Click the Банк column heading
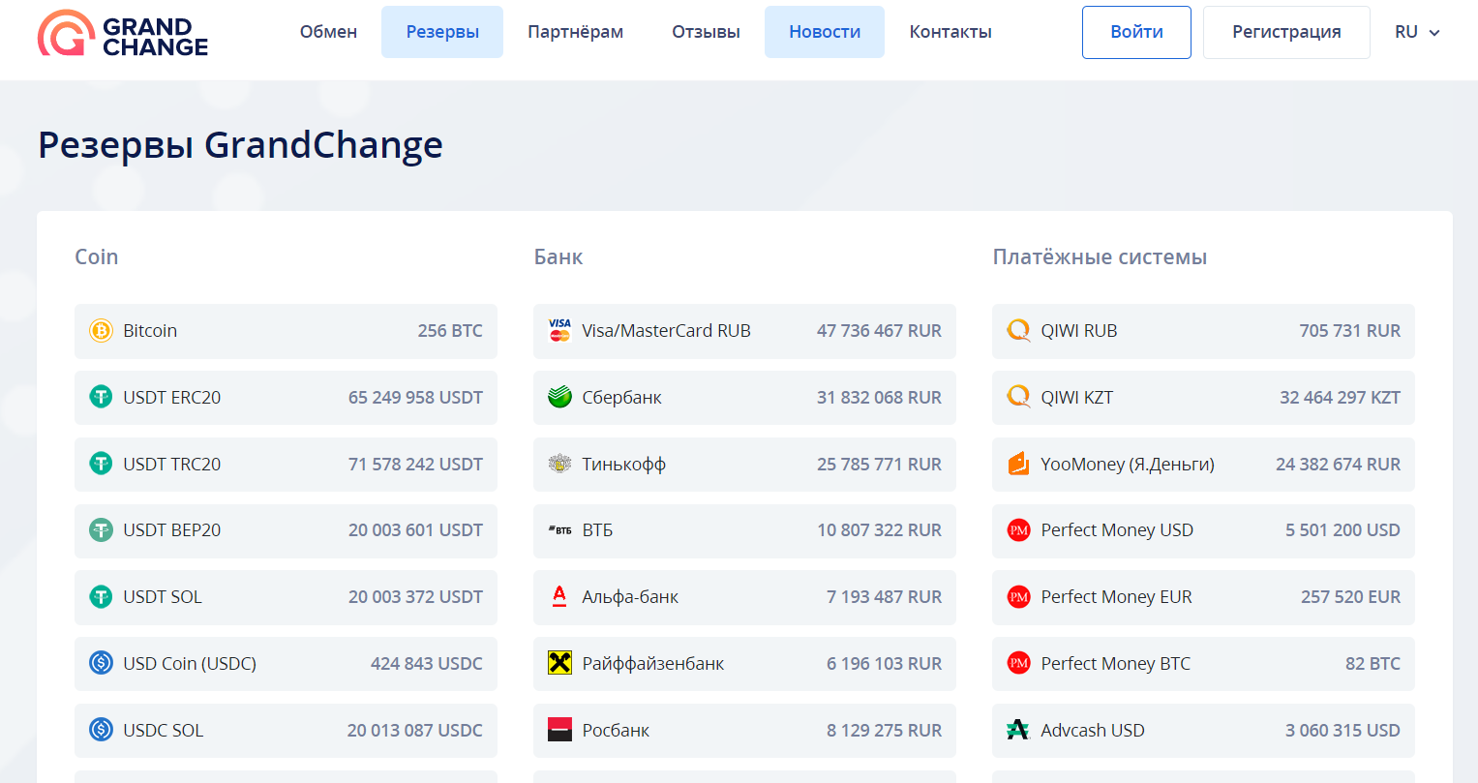 pos(558,257)
